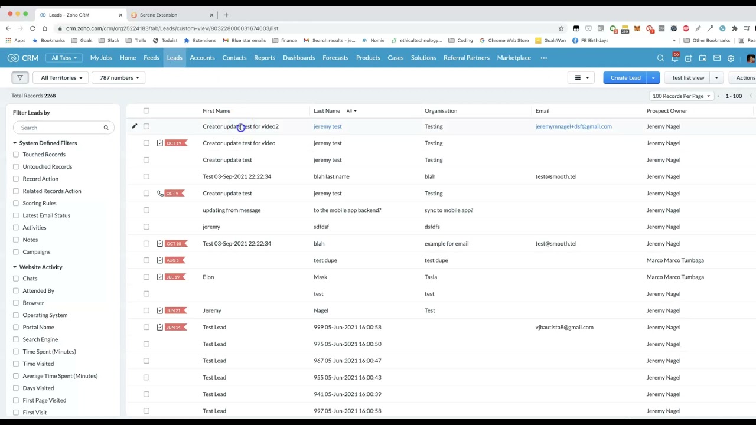Open the setup gear icon
This screenshot has height=425, width=756.
coord(731,58)
